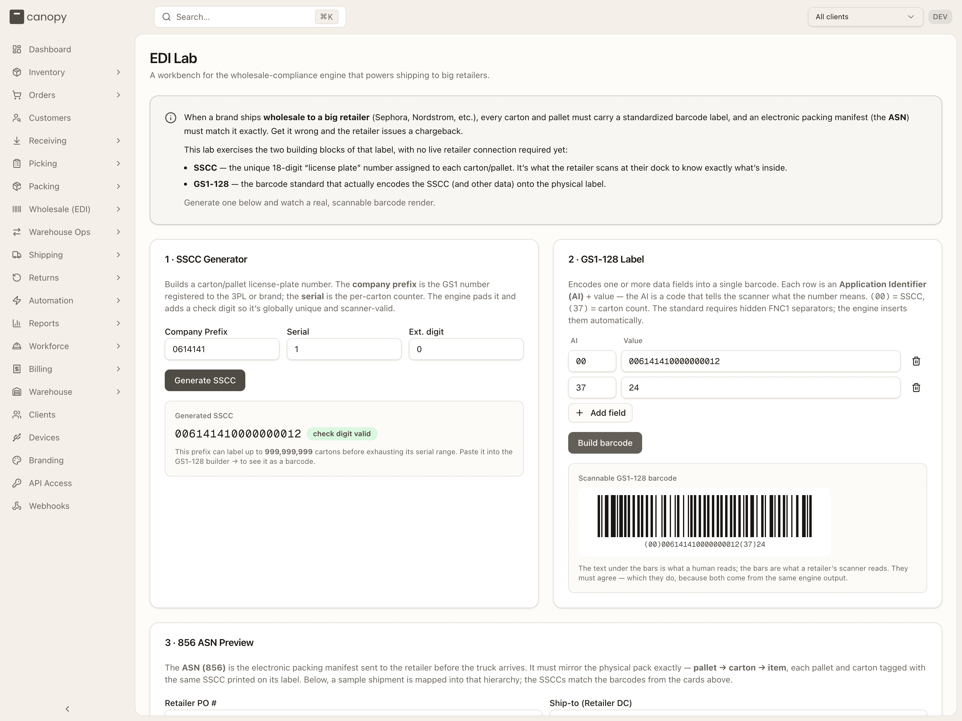The image size is (962, 721).
Task: Click the value field containing 006141410000000012
Action: click(761, 361)
